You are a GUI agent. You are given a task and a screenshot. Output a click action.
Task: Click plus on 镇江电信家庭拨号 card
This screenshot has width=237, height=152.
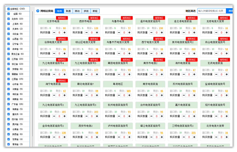pos(162,137)
